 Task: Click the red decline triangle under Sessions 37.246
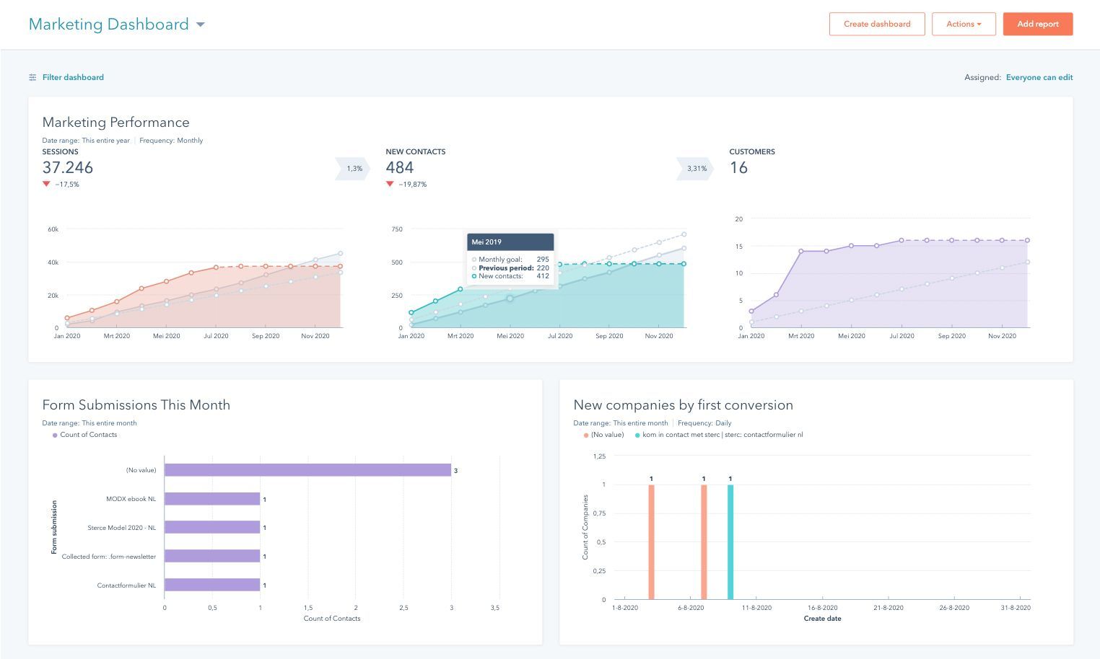48,184
